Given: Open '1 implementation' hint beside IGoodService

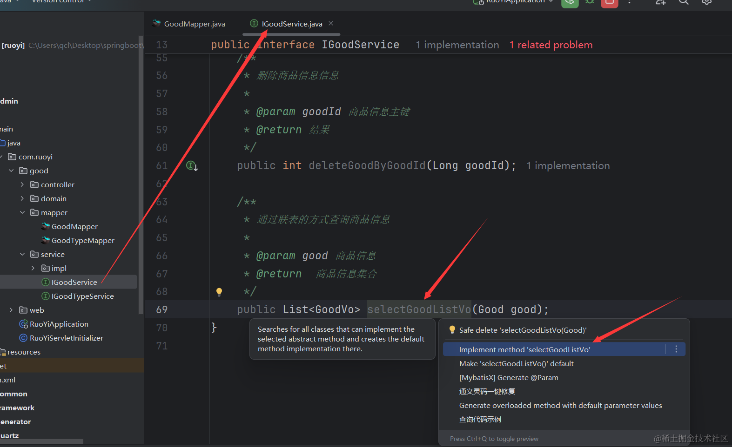Looking at the screenshot, I should pos(457,45).
